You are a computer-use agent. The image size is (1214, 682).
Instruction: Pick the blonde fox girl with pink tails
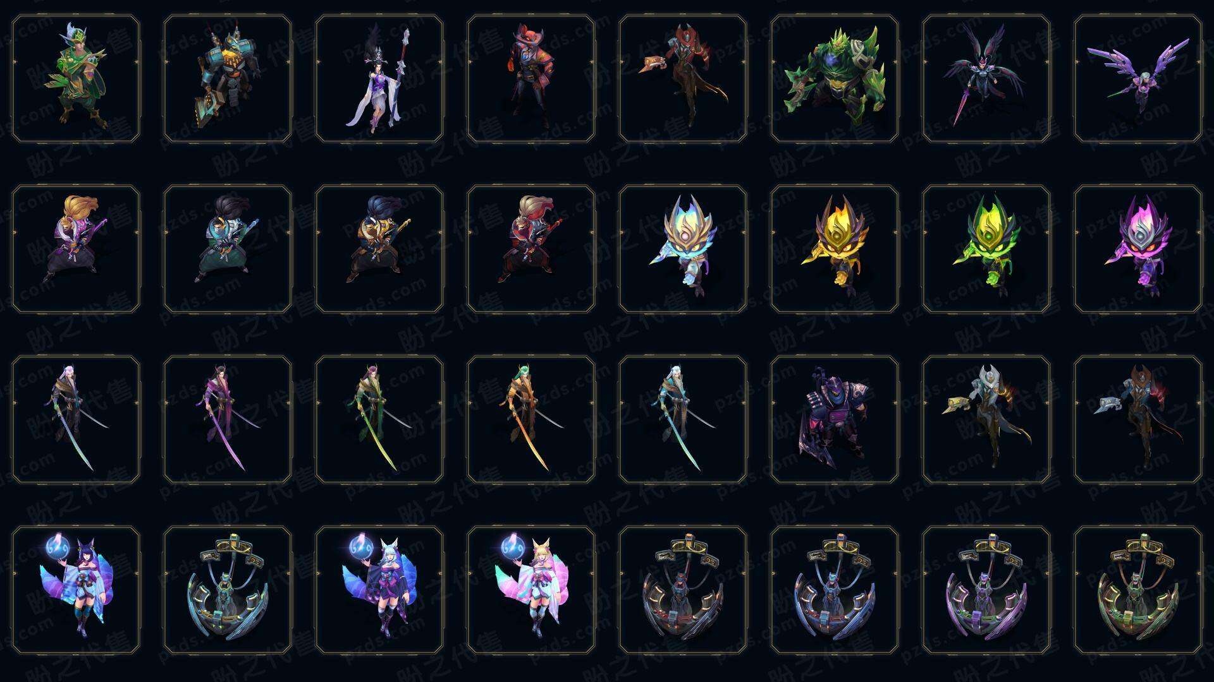(531, 590)
